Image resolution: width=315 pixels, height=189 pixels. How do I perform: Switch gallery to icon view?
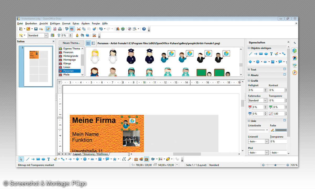(88, 43)
